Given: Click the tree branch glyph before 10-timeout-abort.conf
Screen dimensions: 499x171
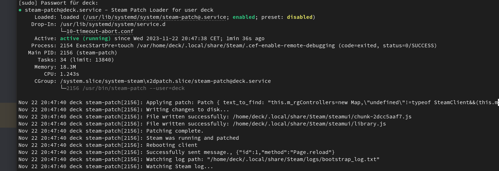Looking at the screenshot, I should click(x=63, y=31).
